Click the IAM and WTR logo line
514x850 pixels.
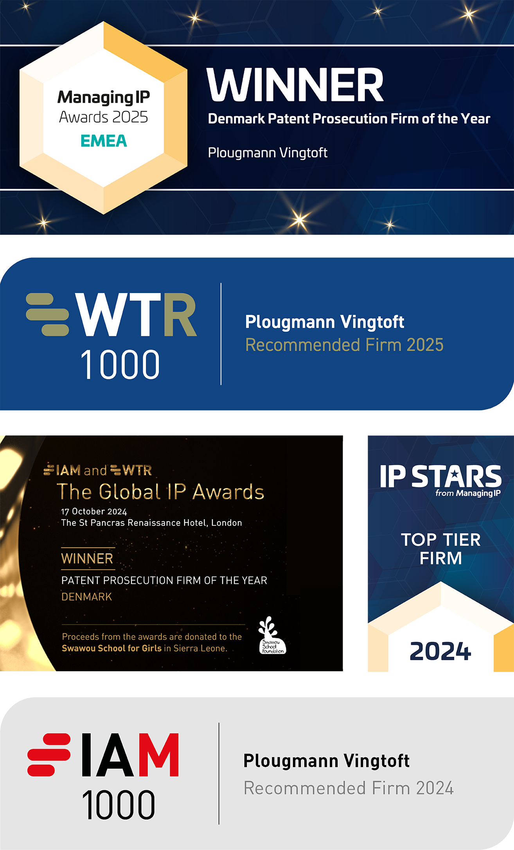pyautogui.click(x=98, y=470)
